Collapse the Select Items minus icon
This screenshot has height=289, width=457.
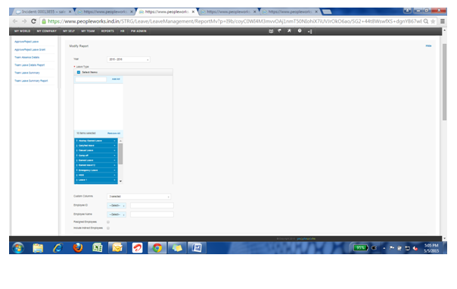coord(79,73)
